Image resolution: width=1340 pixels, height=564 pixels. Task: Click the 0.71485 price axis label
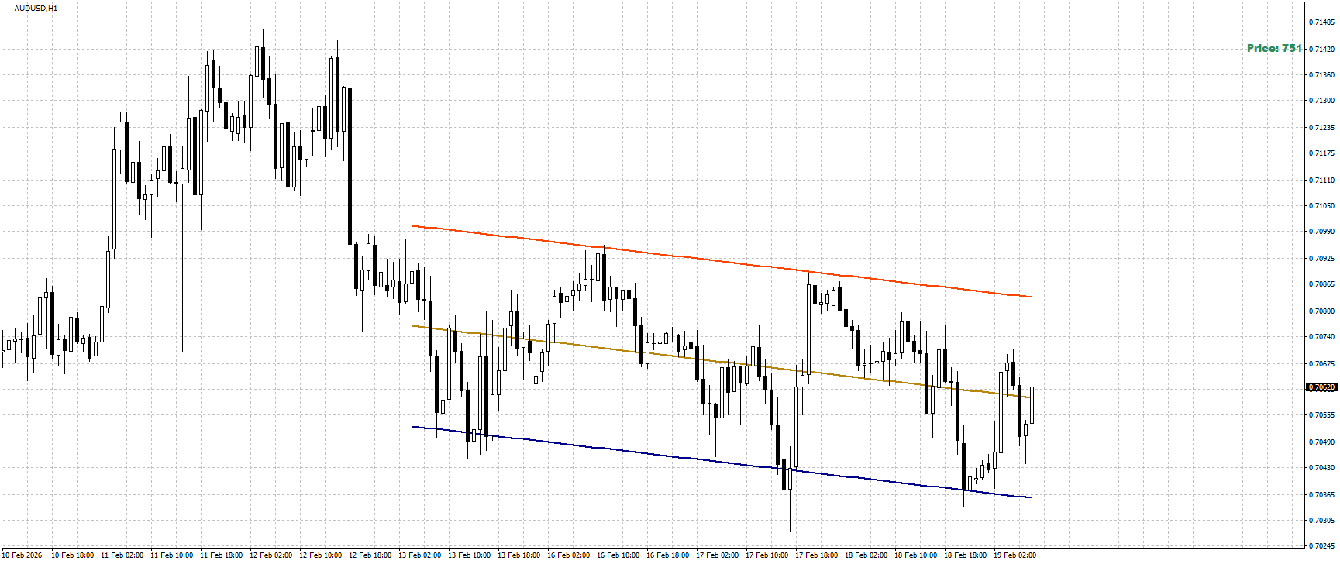click(1321, 22)
